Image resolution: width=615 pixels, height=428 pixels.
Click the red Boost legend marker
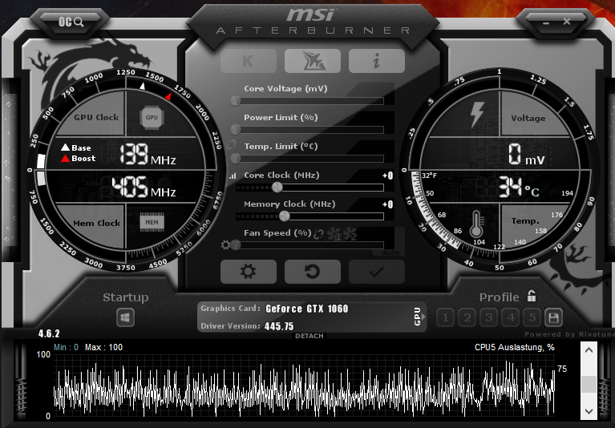65,159
